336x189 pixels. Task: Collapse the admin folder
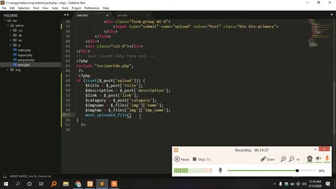[x=8, y=26]
